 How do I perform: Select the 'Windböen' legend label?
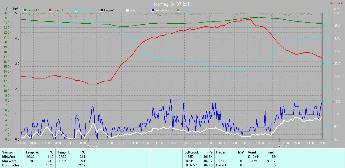pos(162,10)
